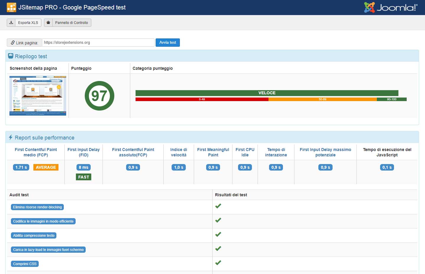Click the download icon beside Esporta XLS

pyautogui.click(x=11, y=23)
